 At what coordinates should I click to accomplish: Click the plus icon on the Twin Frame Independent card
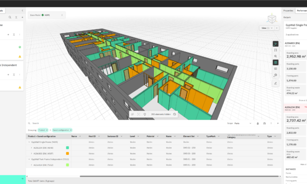[8, 74]
